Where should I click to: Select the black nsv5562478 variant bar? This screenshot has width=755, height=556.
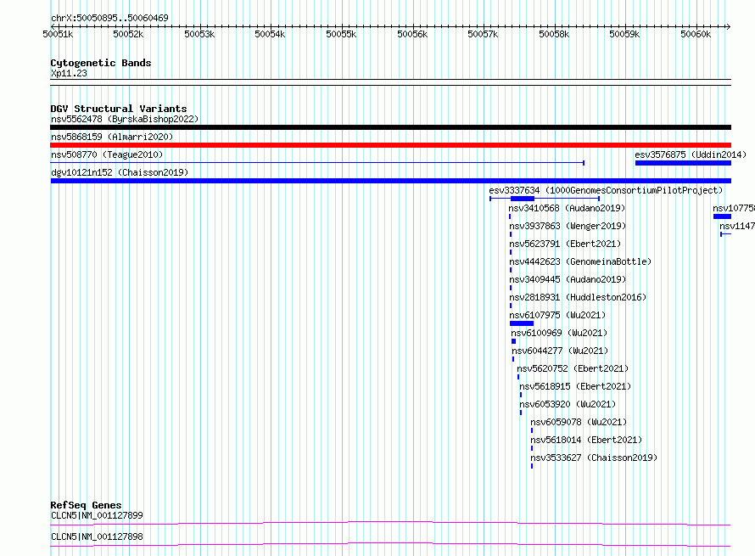click(x=390, y=127)
